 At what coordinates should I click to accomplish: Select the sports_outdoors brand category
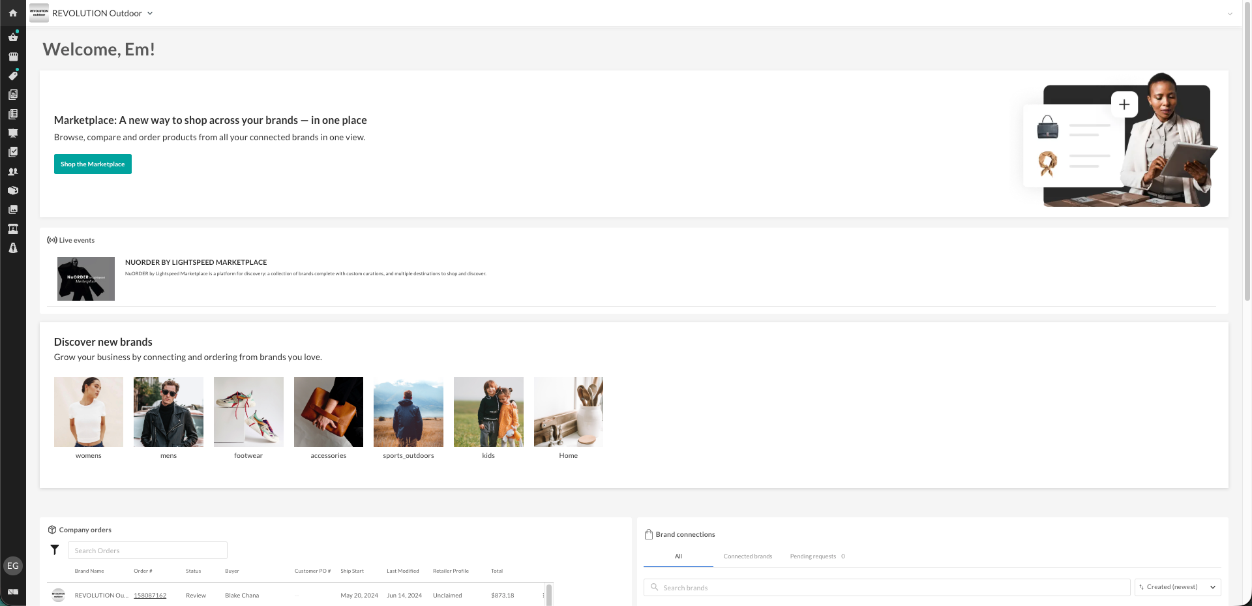tap(408, 417)
